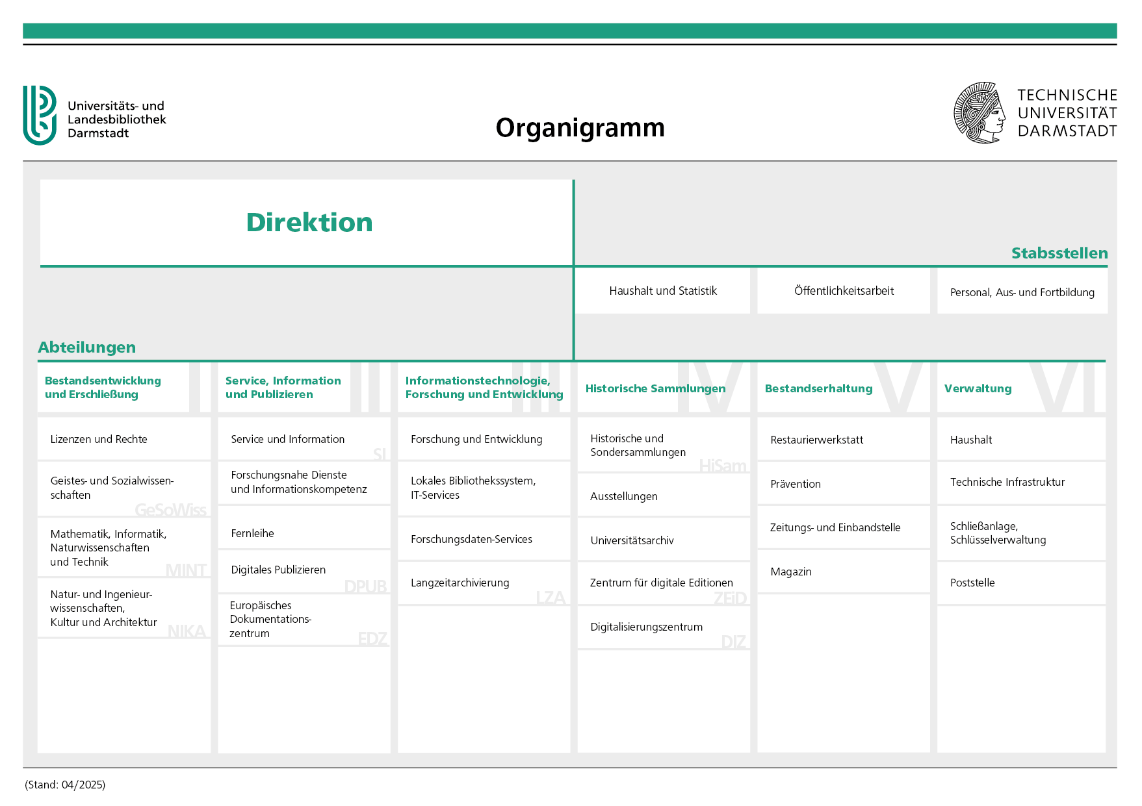Open Personal, Aus- und Fortbildung
This screenshot has width=1142, height=806.
click(1022, 292)
